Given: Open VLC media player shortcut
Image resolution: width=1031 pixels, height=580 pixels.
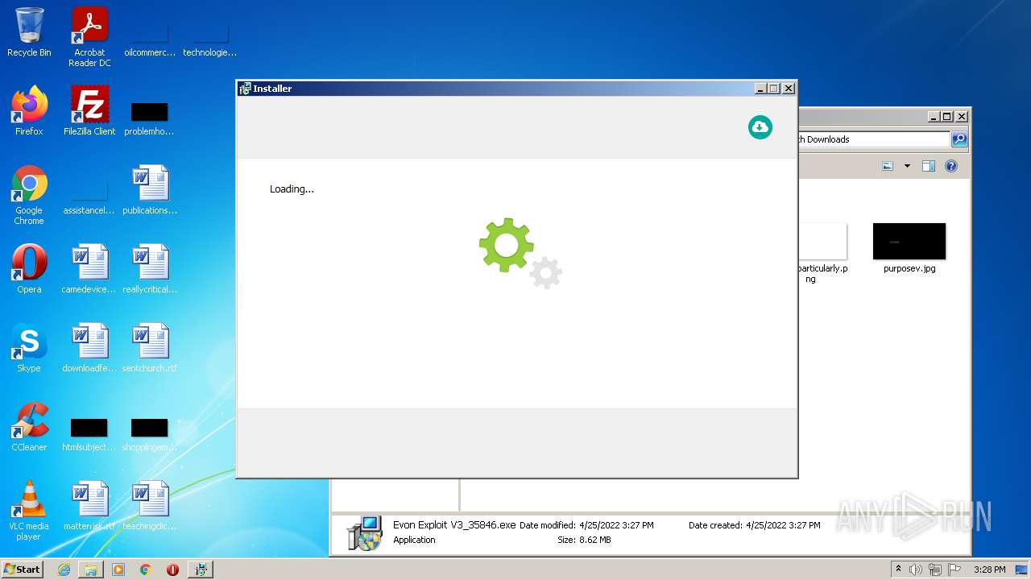Looking at the screenshot, I should click(29, 511).
